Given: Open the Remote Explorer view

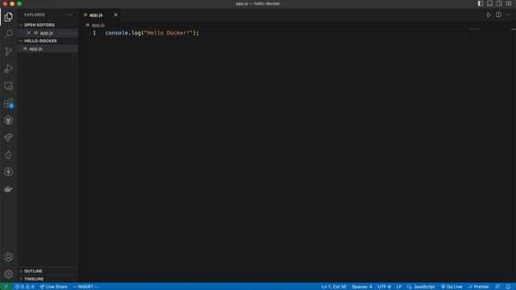Looking at the screenshot, I should [9, 86].
